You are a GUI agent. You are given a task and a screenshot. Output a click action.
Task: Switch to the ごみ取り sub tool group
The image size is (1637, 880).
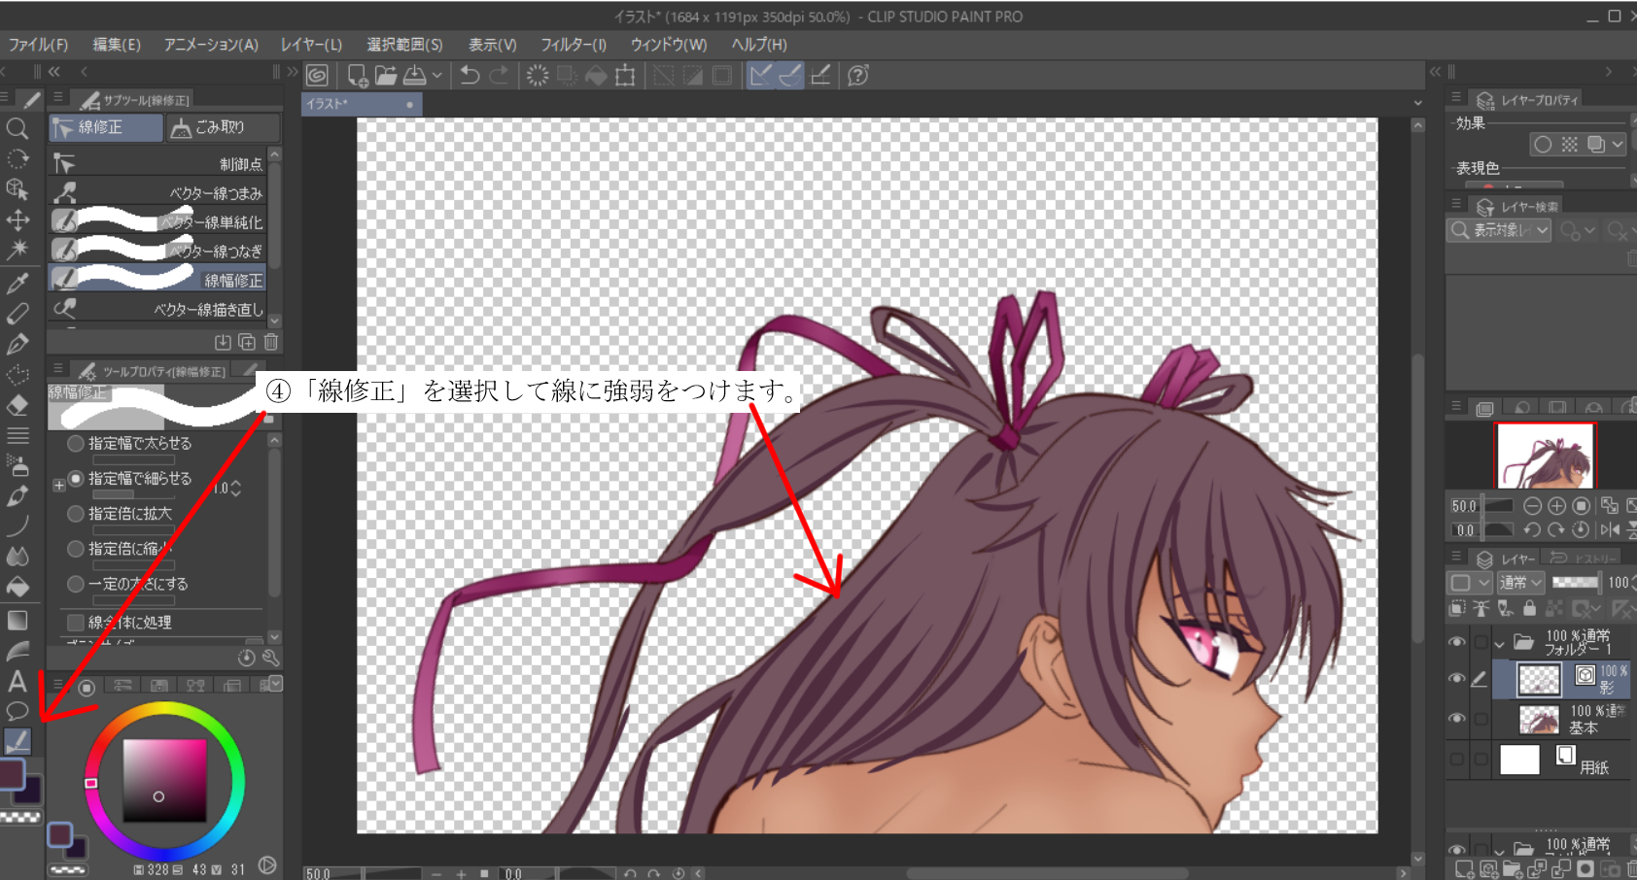(223, 127)
